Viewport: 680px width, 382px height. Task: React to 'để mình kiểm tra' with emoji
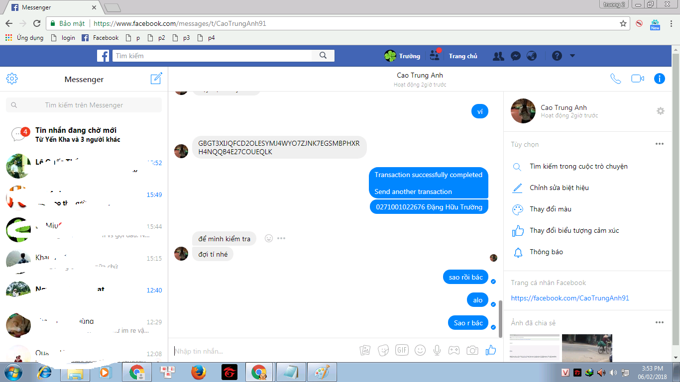269,238
